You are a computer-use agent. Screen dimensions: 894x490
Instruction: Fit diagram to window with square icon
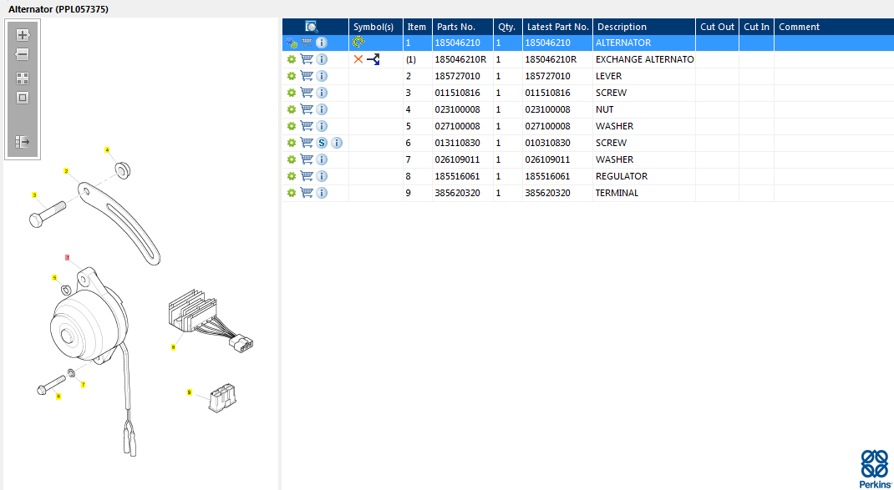[23, 98]
